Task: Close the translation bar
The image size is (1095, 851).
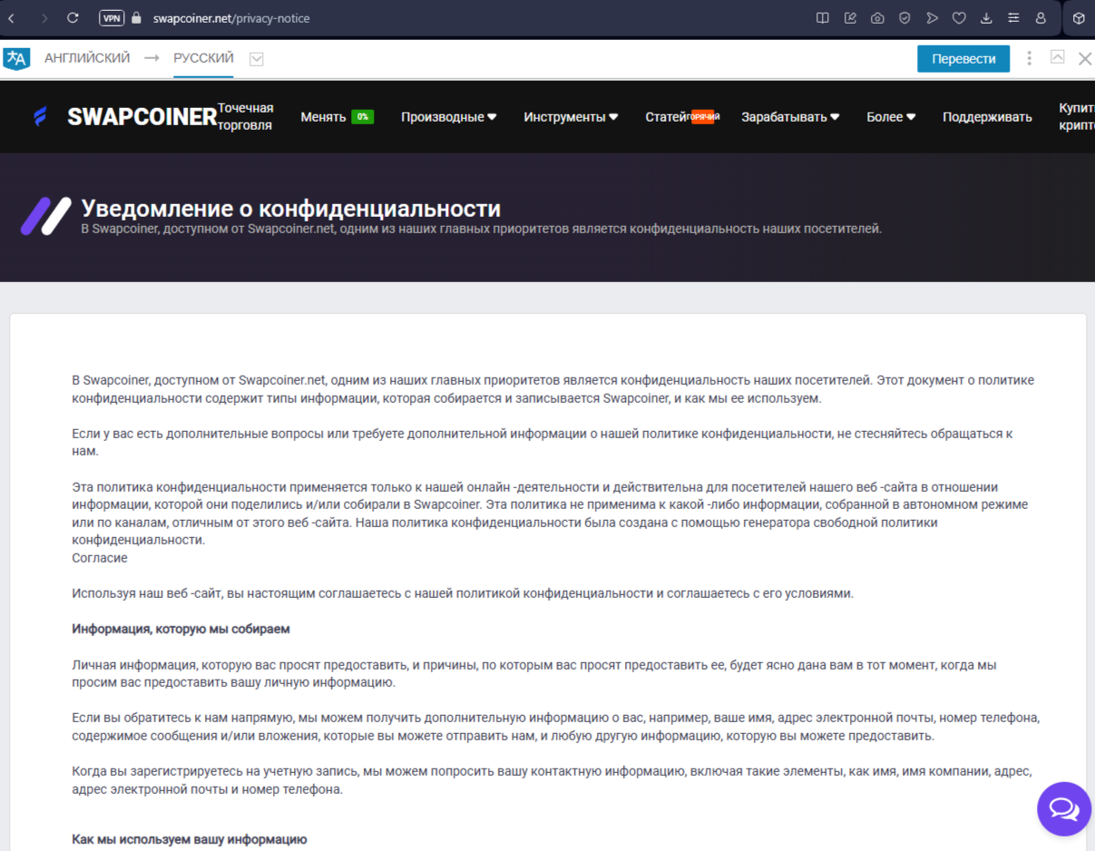Action: 1084,58
